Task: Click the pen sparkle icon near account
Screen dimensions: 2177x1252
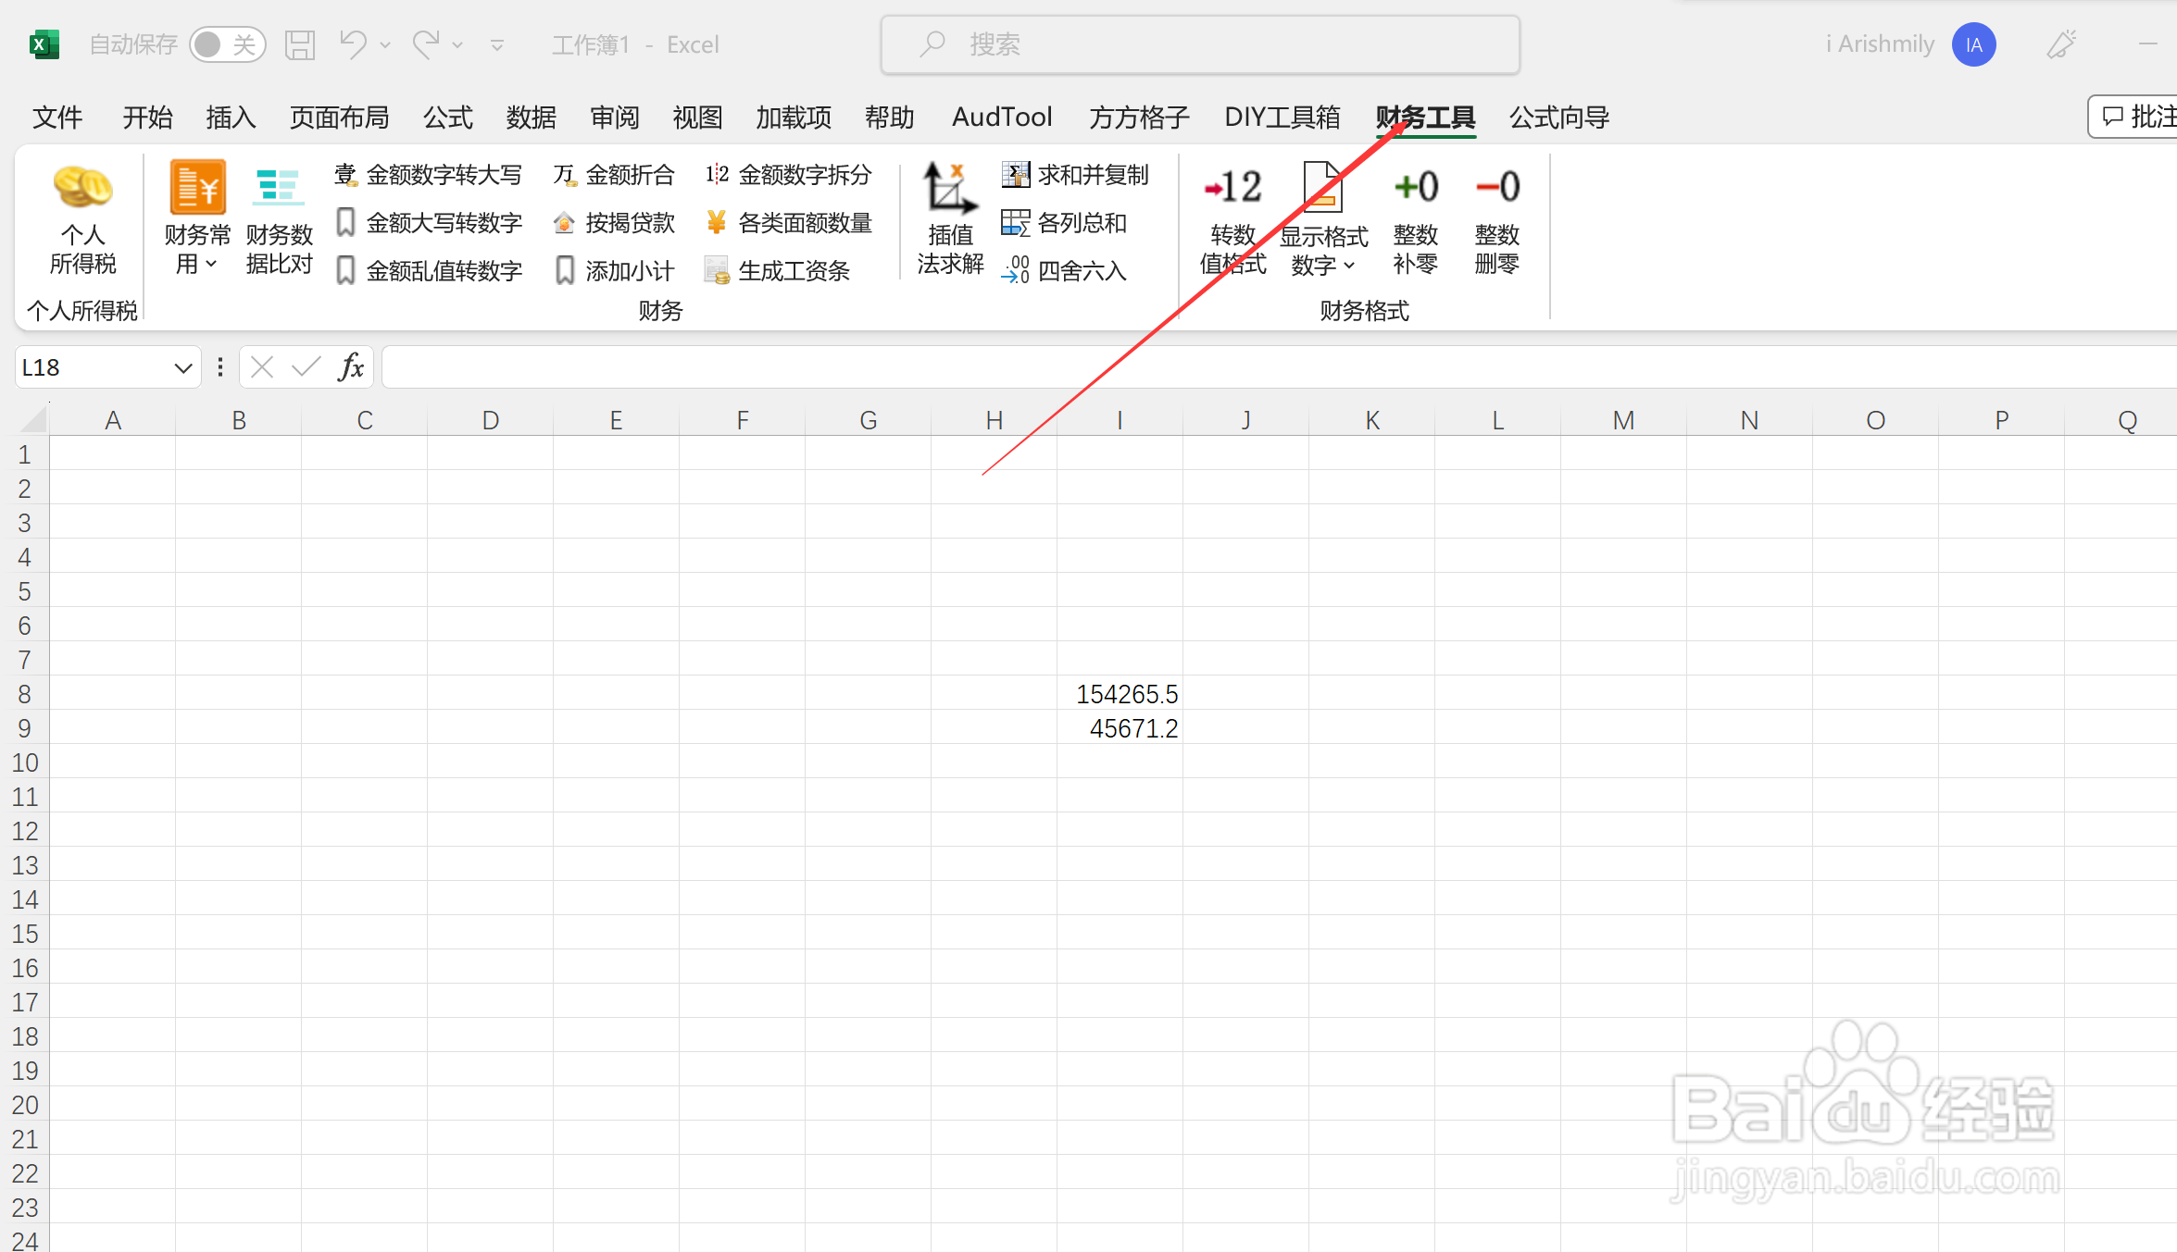Action: [2061, 44]
